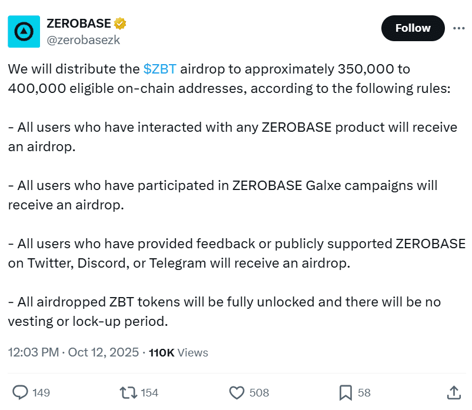Click the reply speech bubble icon
The image size is (472, 410).
coord(21,392)
